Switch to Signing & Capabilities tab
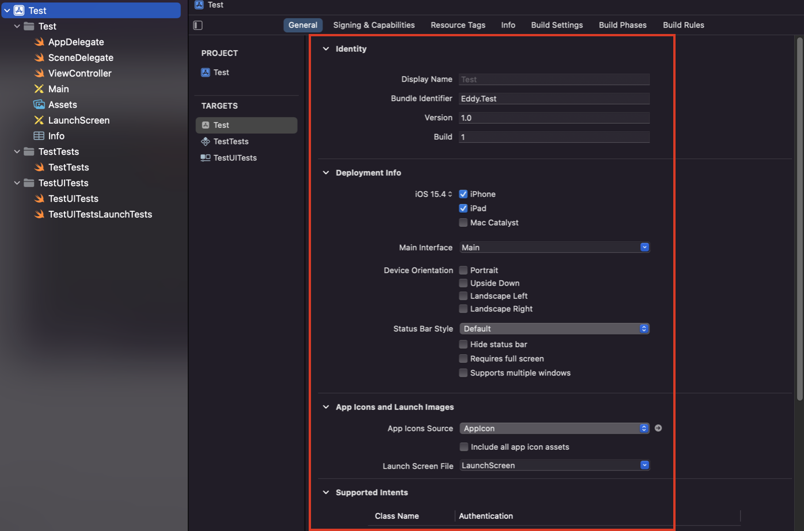This screenshot has height=531, width=804. click(374, 25)
